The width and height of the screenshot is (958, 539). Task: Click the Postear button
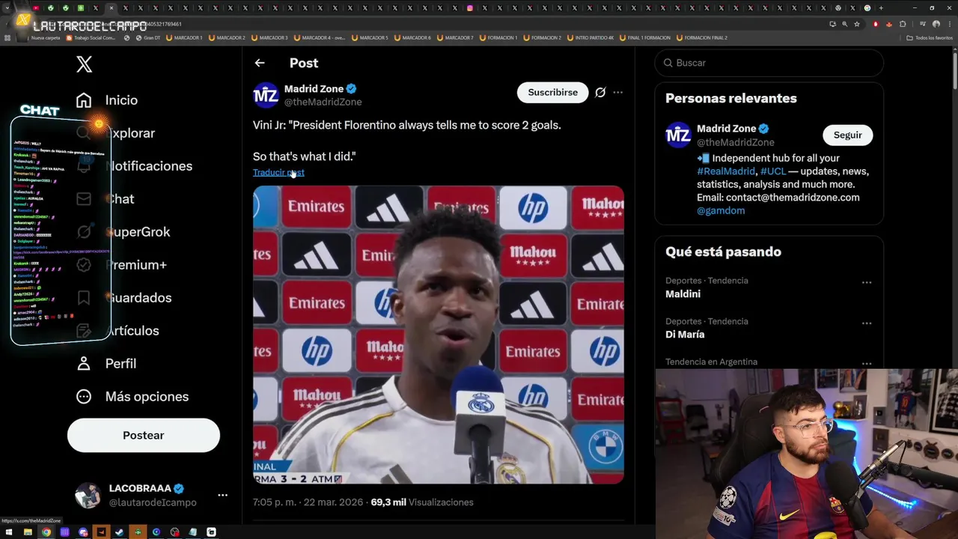(x=144, y=435)
